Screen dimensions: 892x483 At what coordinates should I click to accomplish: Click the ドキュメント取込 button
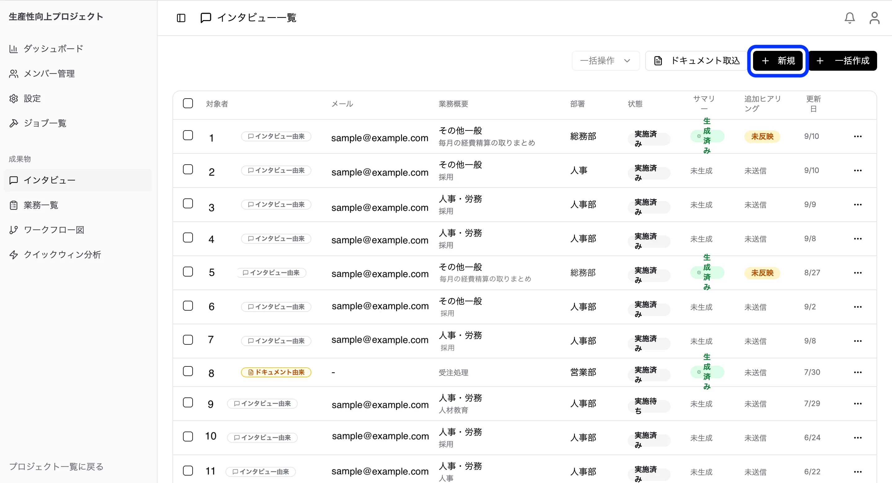tap(697, 60)
